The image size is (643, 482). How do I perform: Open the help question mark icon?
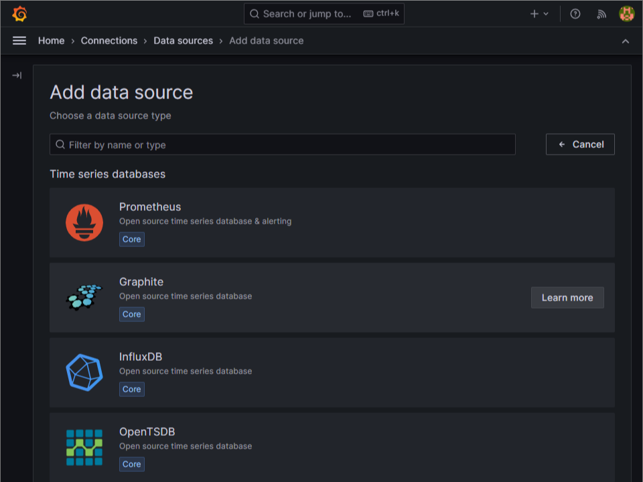tap(575, 14)
